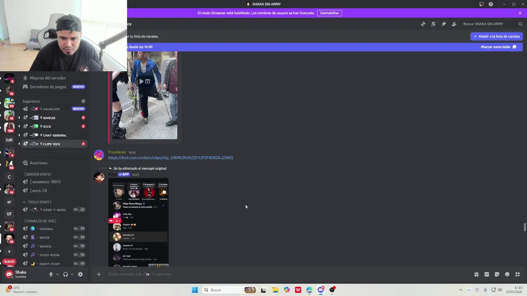Toggle headphones deafen
Image resolution: width=527 pixels, height=296 pixels.
[x=65, y=274]
